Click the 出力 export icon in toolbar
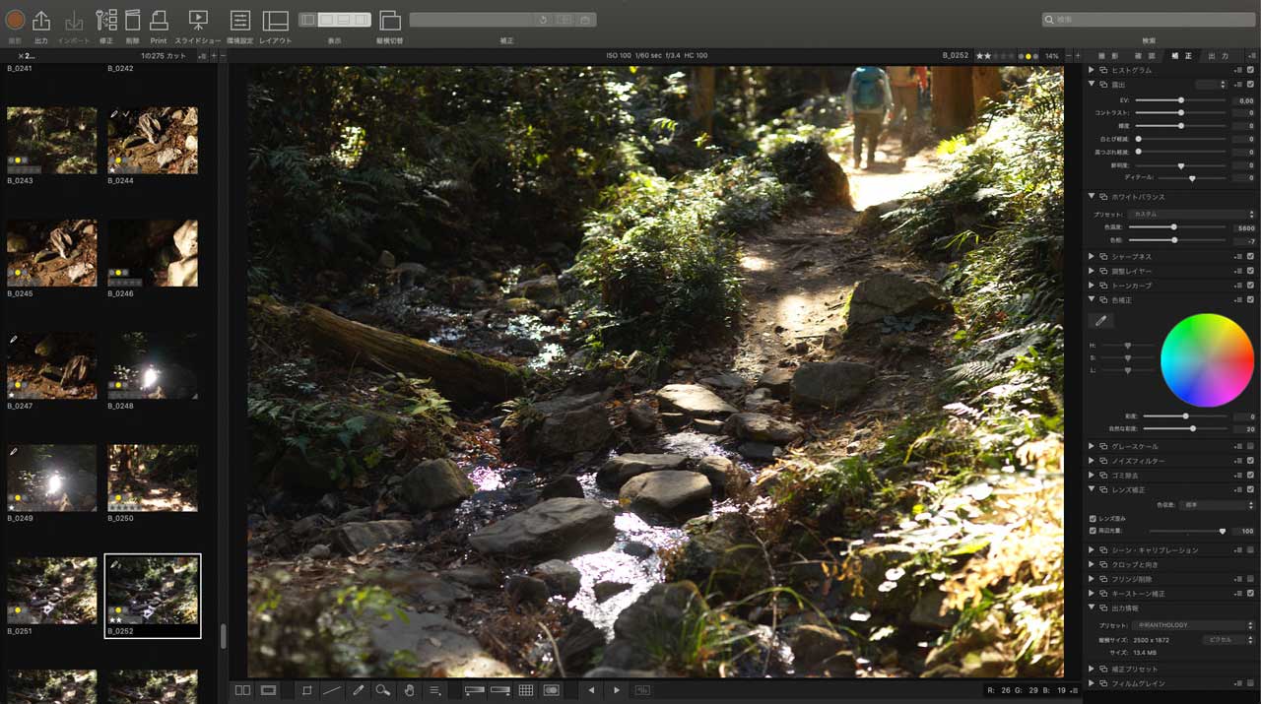Image resolution: width=1261 pixels, height=704 pixels. 41,21
